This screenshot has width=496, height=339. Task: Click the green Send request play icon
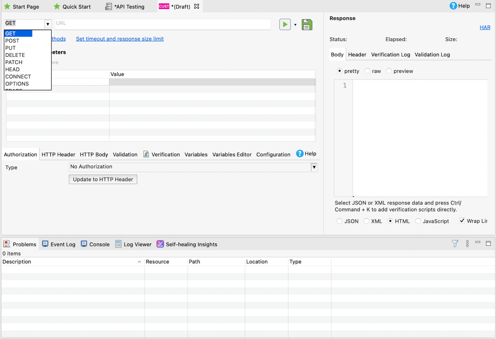pos(285,24)
